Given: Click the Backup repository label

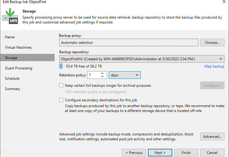Looking at the screenshot, I should click(74, 52).
